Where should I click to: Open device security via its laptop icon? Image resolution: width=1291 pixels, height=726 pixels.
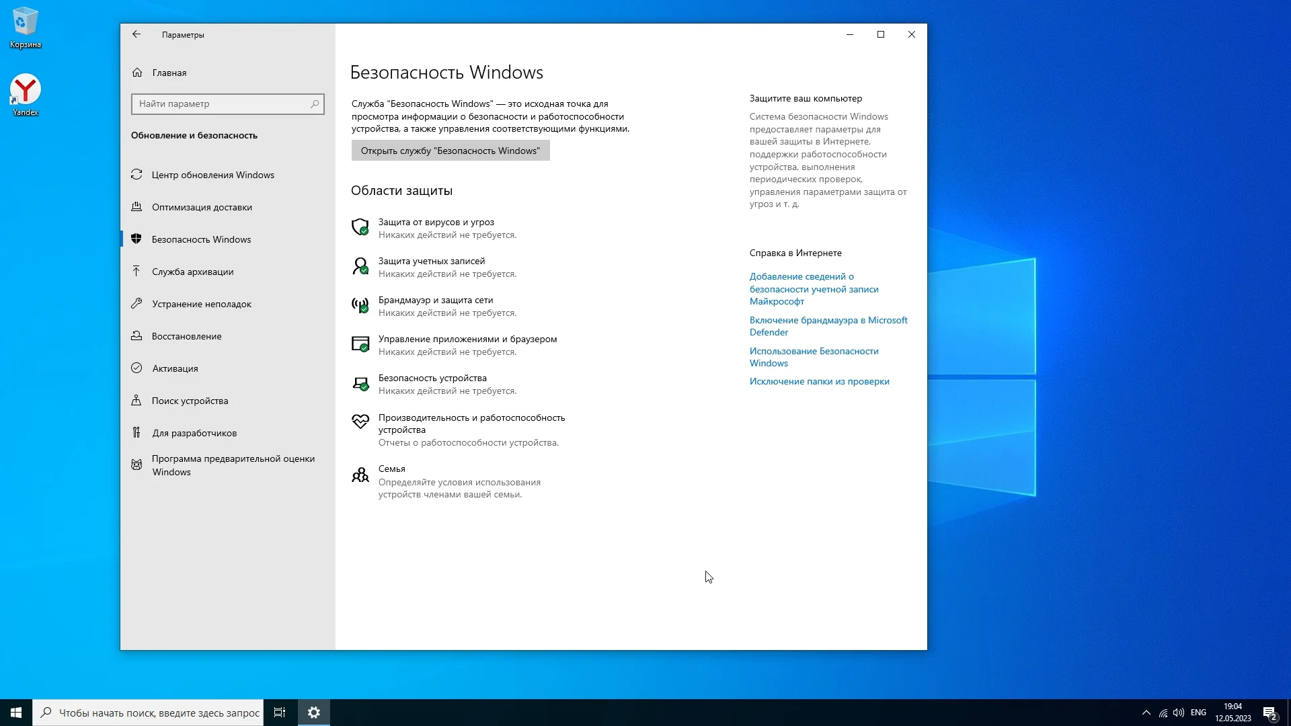coord(360,383)
